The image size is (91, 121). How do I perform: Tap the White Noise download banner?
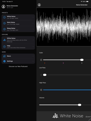click(64, 116)
